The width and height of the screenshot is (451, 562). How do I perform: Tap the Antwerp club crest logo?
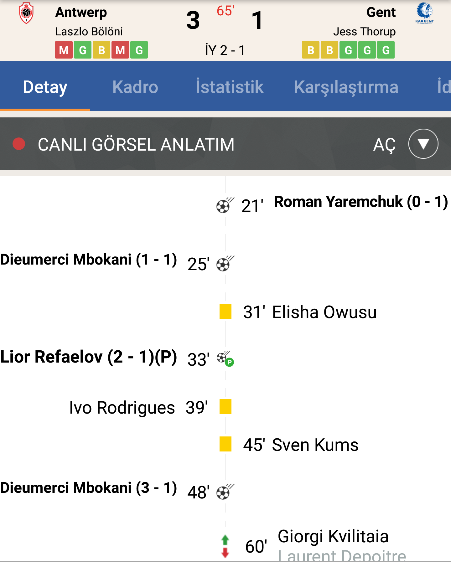26,13
